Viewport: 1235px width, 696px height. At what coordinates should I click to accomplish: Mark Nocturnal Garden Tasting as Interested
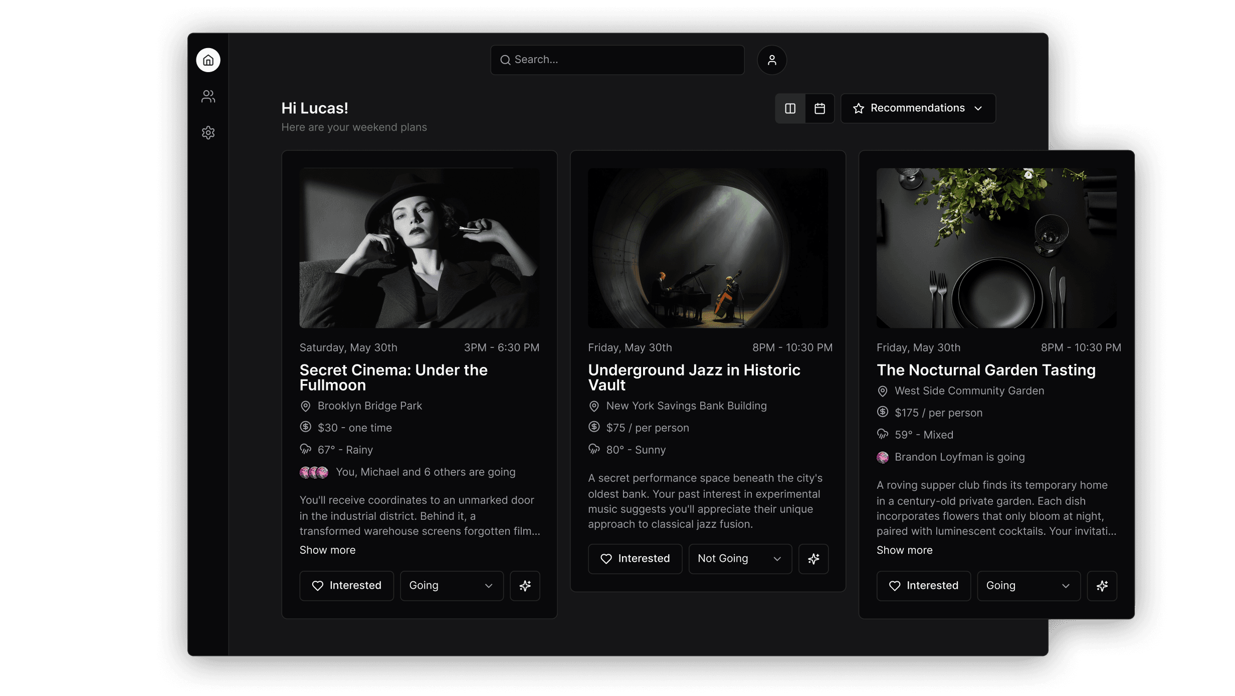[x=924, y=586]
